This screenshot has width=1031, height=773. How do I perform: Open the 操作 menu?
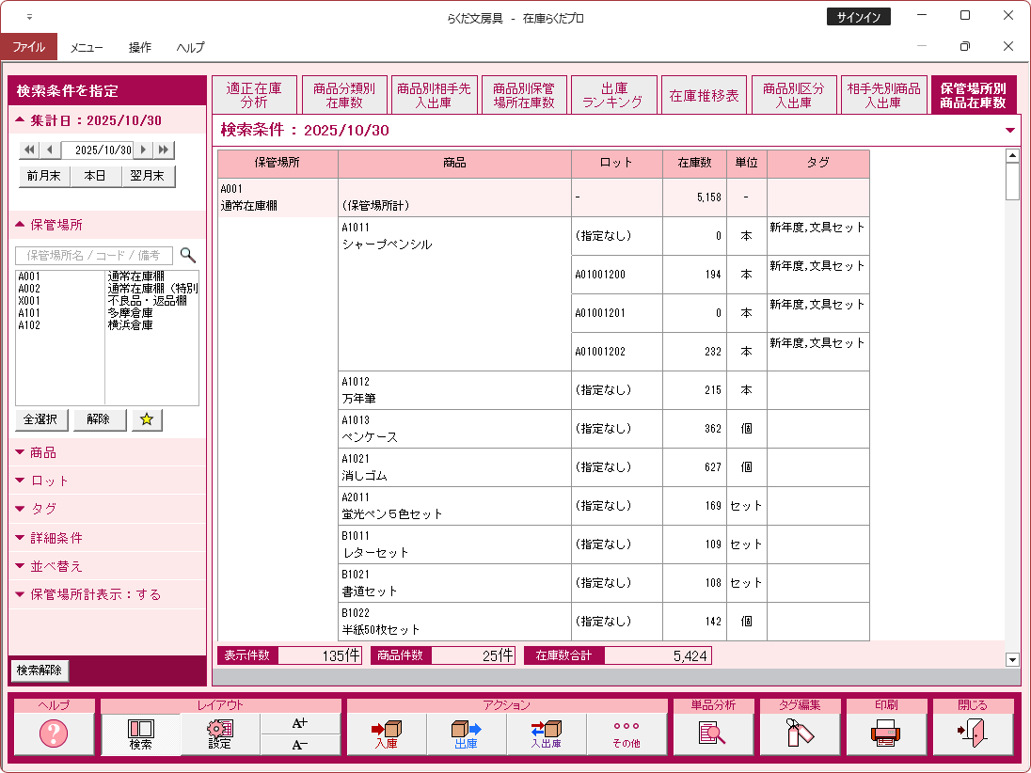(140, 47)
